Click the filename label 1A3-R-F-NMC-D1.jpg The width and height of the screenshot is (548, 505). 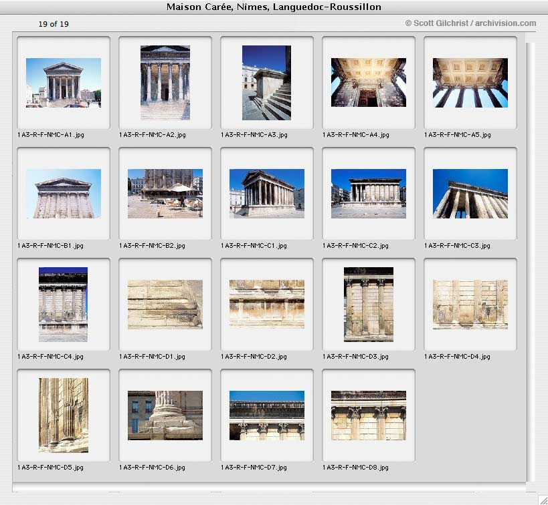[x=152, y=357]
